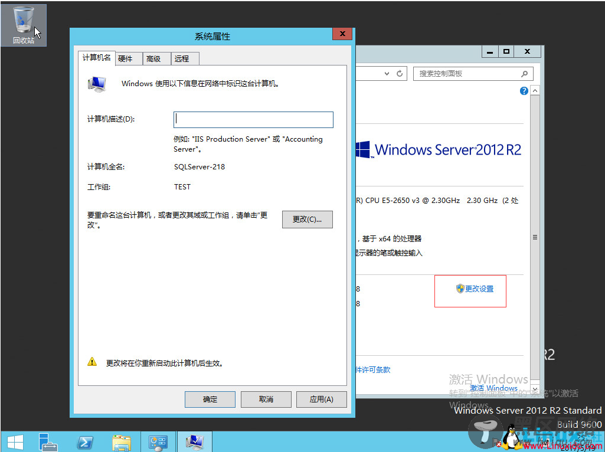Viewport: 605px width, 452px height.
Task: Click the help question mark icon
Action: click(524, 91)
